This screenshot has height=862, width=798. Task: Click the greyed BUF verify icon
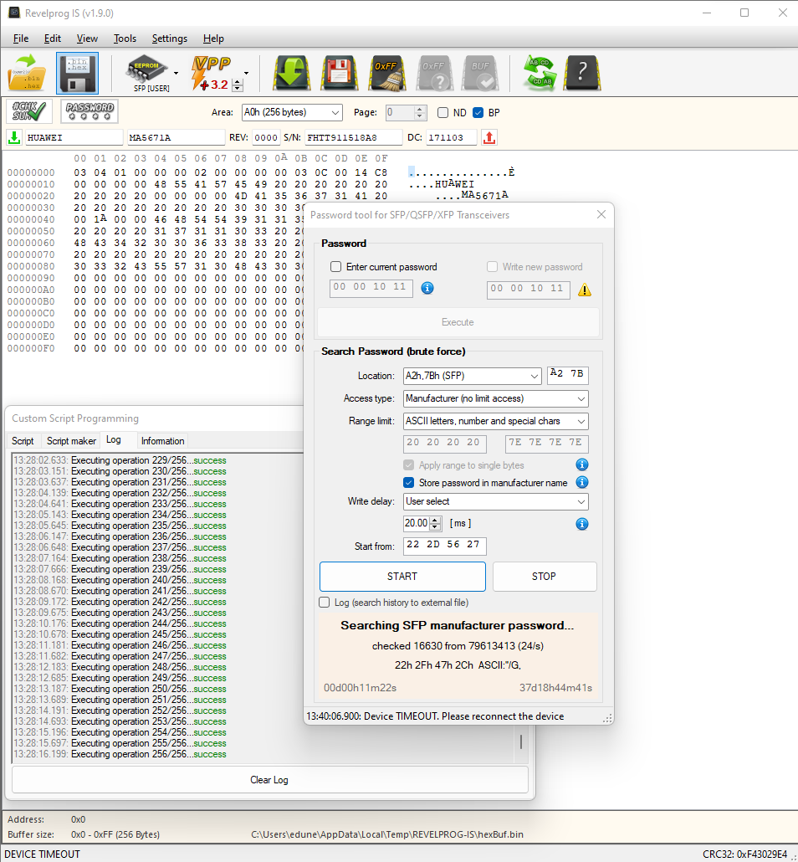481,73
